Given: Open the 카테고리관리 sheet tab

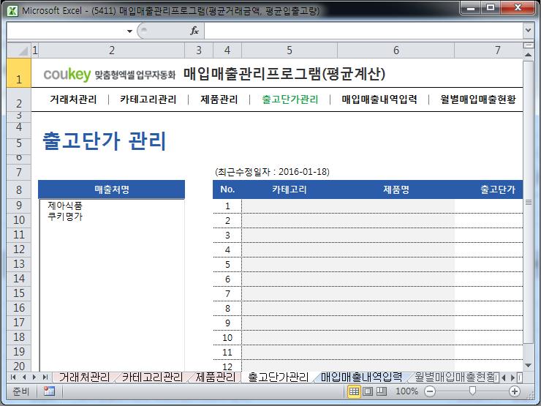Looking at the screenshot, I should [152, 377].
